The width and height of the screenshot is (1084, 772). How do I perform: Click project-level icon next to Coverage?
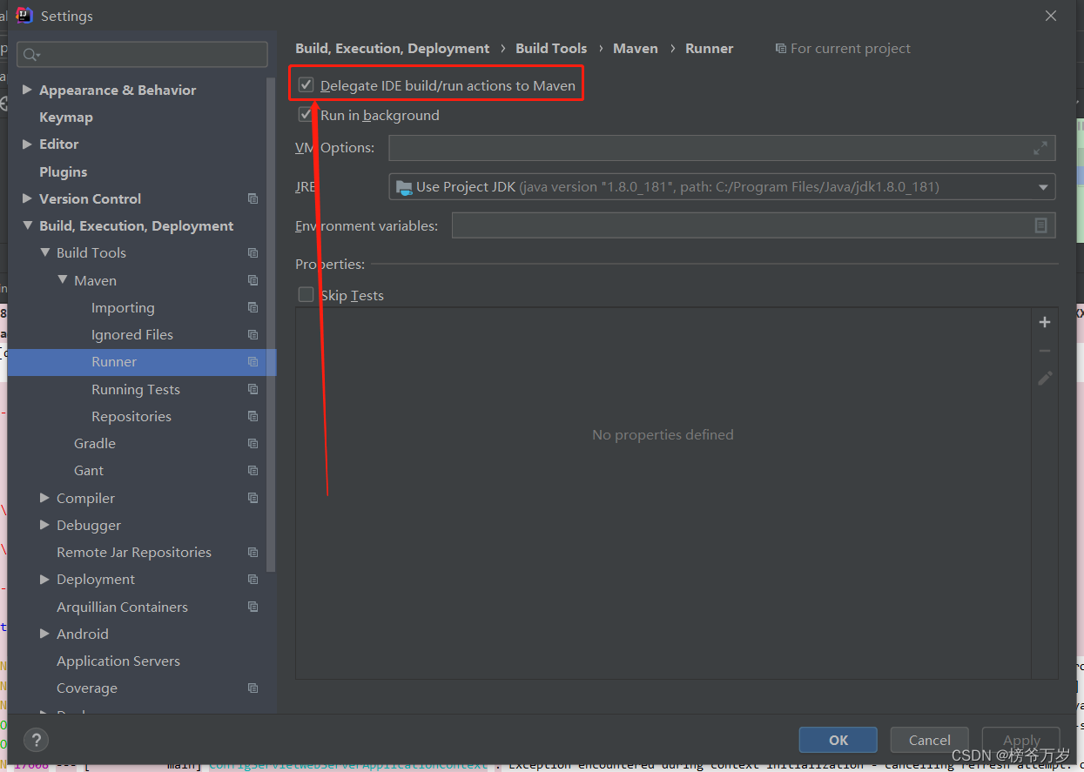(x=252, y=688)
